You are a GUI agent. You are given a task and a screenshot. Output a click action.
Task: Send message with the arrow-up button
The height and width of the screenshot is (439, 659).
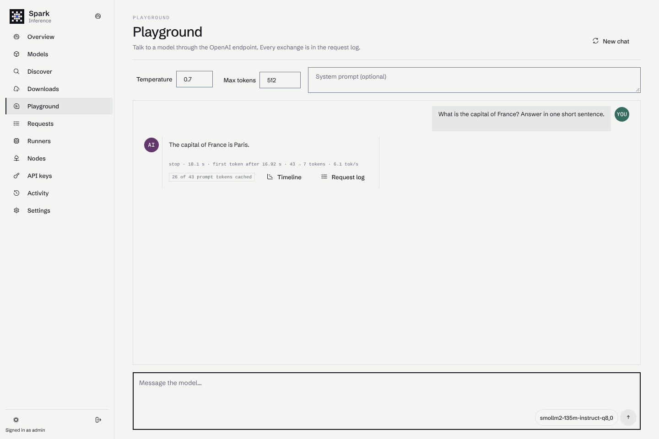pyautogui.click(x=628, y=417)
